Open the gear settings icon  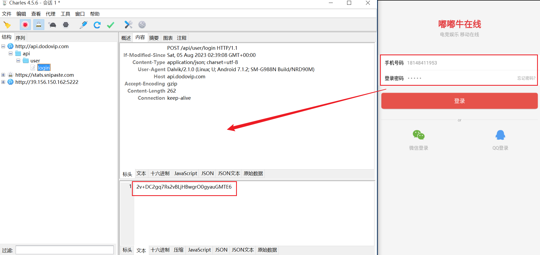(142, 25)
